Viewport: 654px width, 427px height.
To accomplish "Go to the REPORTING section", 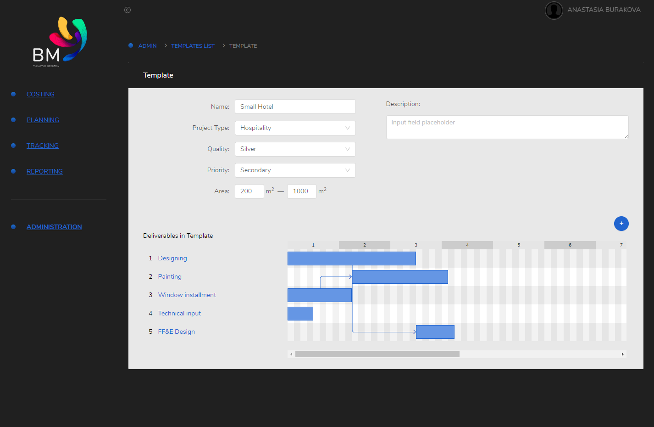I will coord(44,171).
